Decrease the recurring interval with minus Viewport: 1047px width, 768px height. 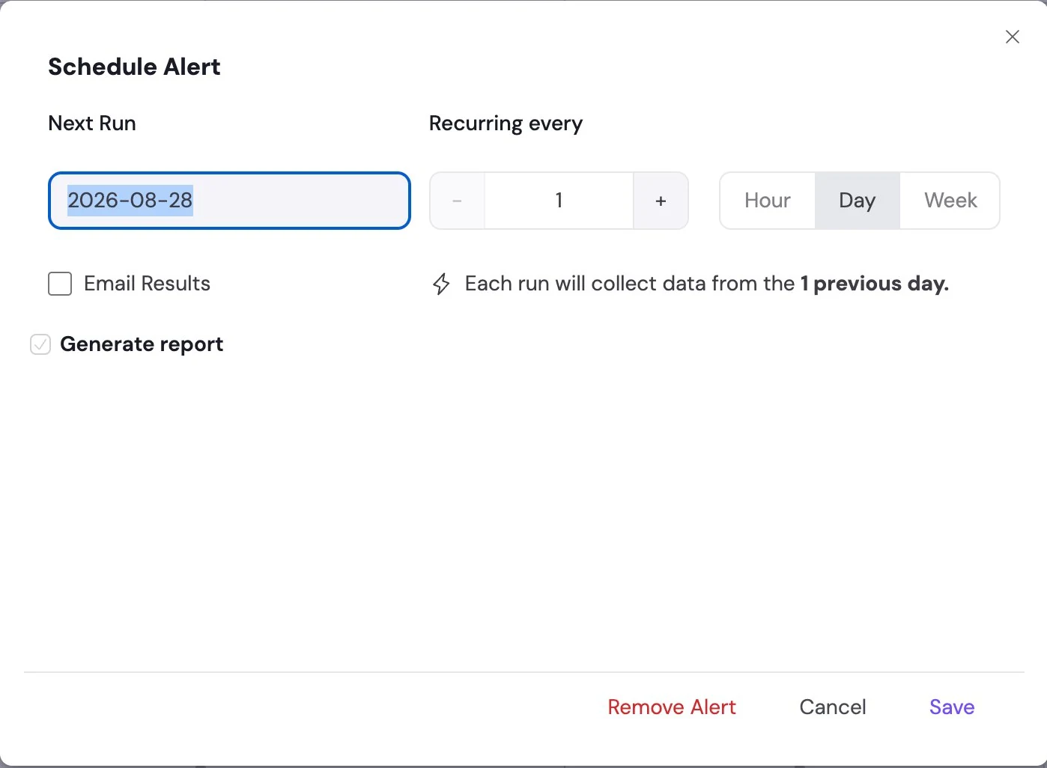tap(457, 201)
